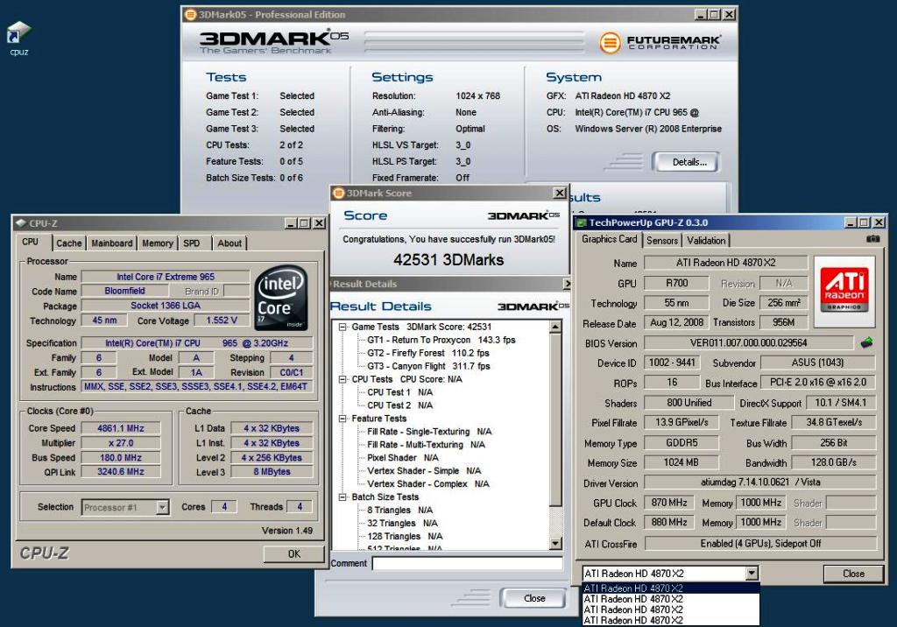
Task: Click the 3DMark05 logo in Score dialog
Action: pos(524,215)
